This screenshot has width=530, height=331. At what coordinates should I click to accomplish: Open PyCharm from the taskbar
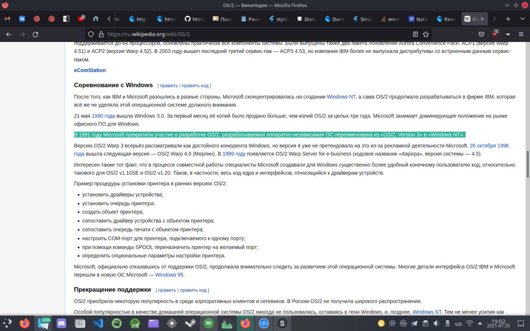tap(117, 323)
